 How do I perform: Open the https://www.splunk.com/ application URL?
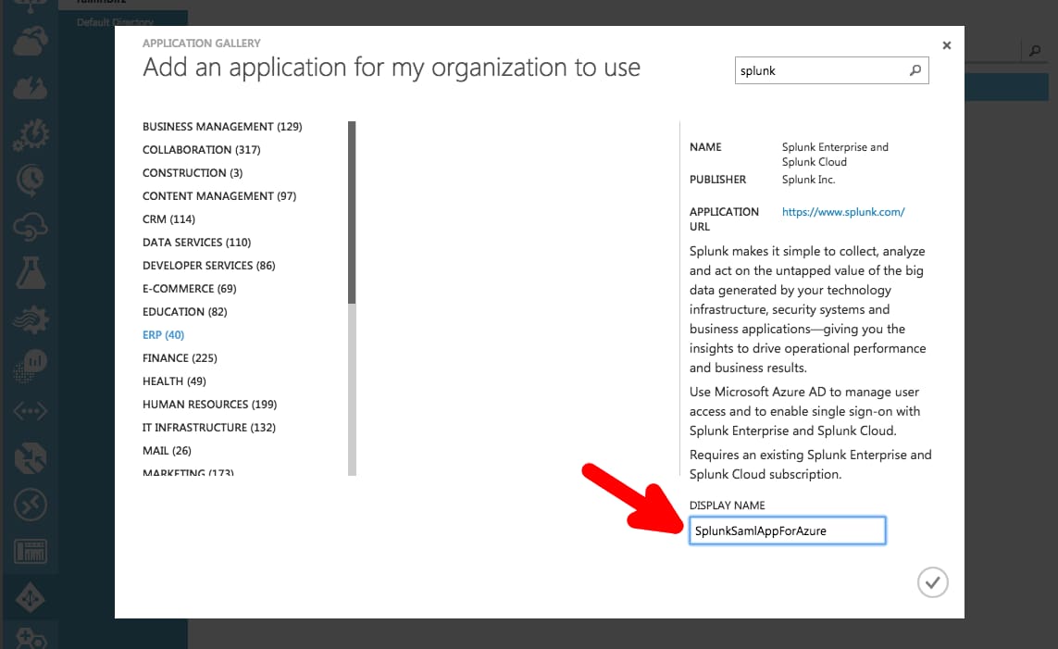click(x=842, y=212)
